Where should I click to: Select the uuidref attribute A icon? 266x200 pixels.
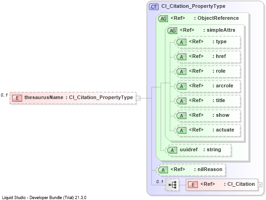pyautogui.click(x=172, y=150)
